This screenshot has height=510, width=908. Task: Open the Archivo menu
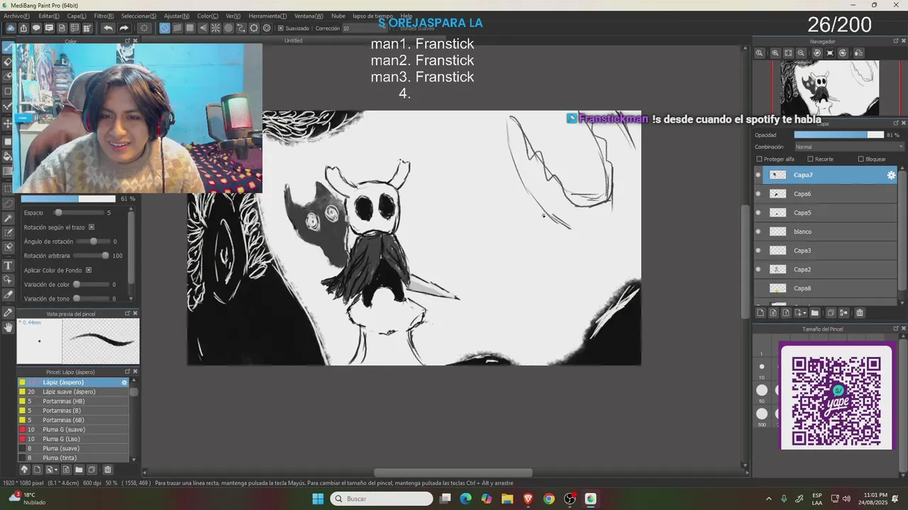tap(17, 16)
